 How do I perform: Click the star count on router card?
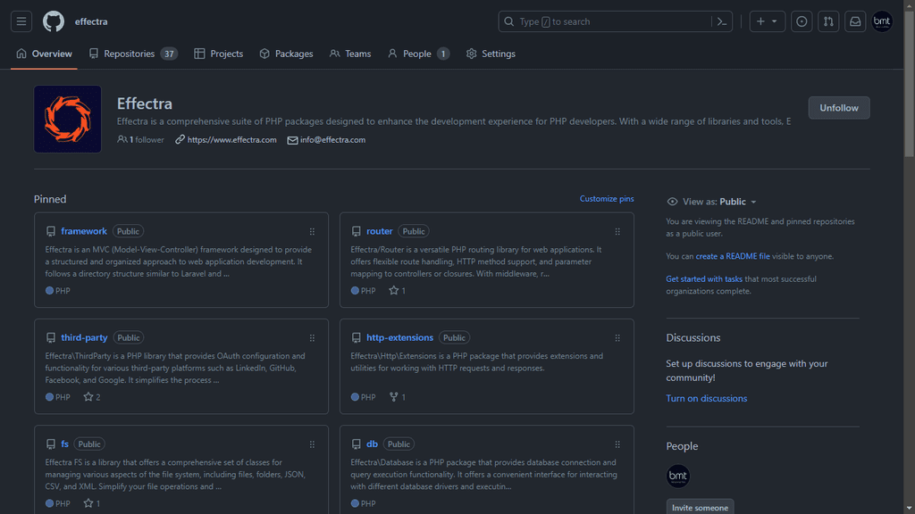click(397, 290)
